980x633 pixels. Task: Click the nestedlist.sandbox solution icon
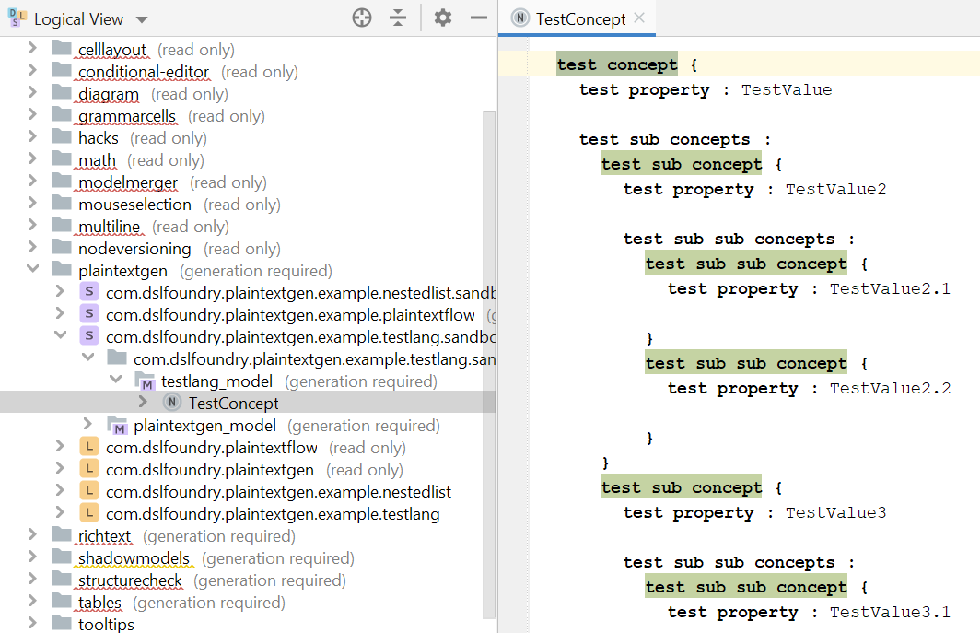point(89,292)
